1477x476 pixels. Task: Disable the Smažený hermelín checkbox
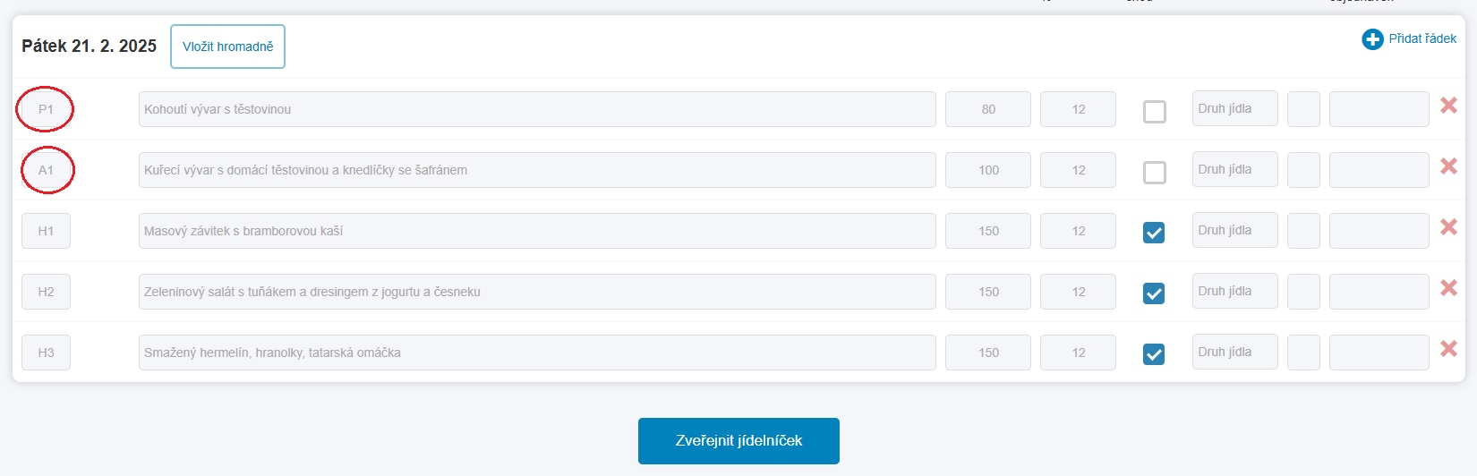tap(1155, 354)
